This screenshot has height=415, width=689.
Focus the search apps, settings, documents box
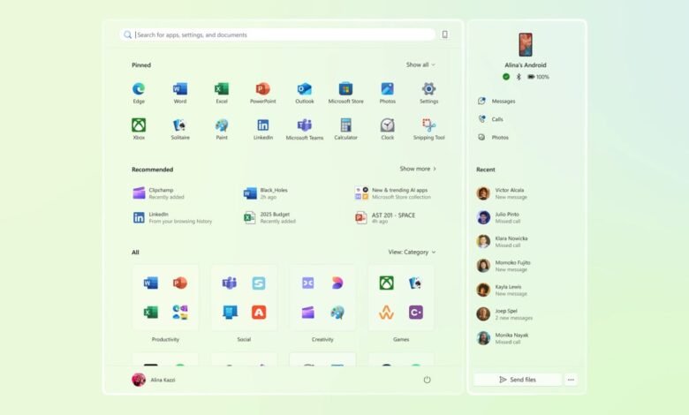pyautogui.click(x=277, y=34)
